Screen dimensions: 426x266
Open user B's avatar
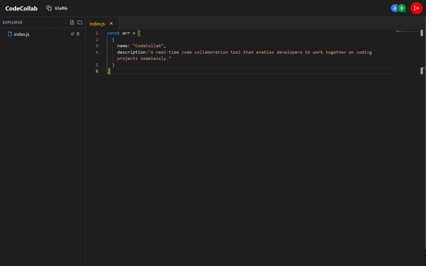point(402,8)
